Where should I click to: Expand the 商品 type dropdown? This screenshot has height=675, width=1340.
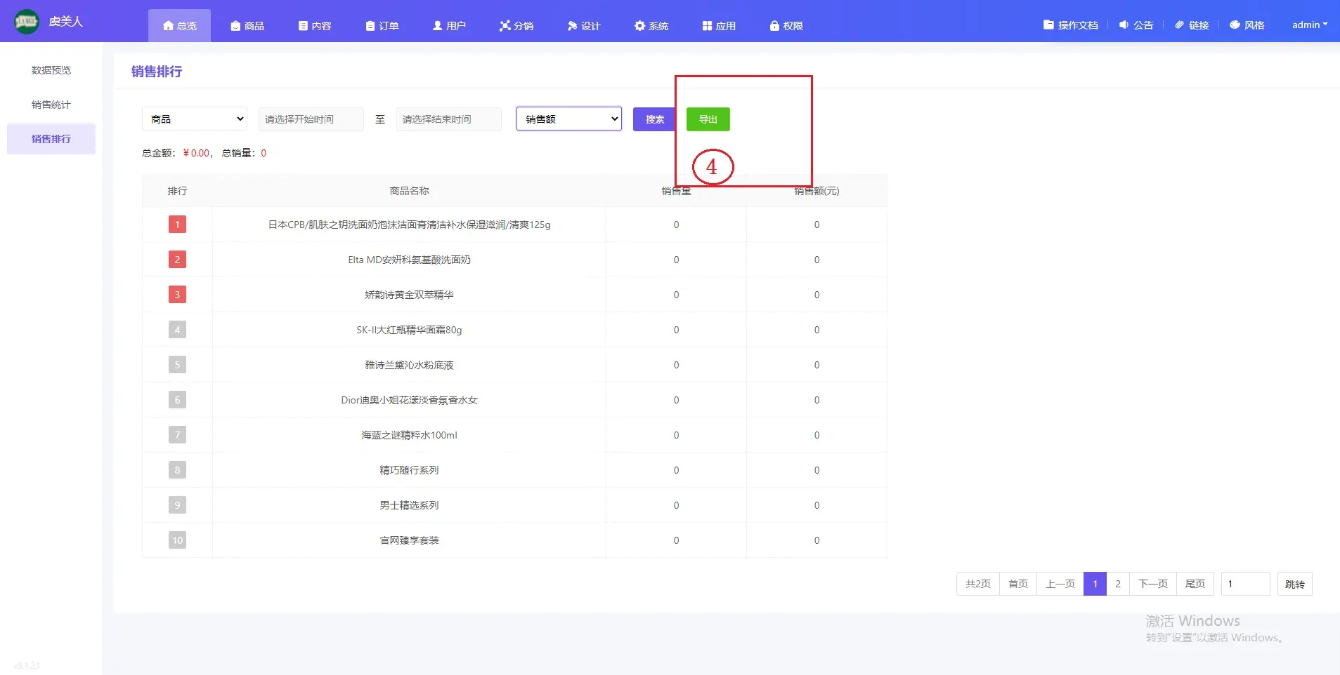195,119
